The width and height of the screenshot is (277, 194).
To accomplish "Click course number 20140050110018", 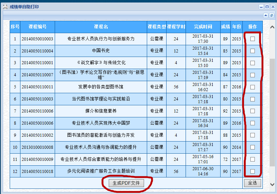I will 37,171.
